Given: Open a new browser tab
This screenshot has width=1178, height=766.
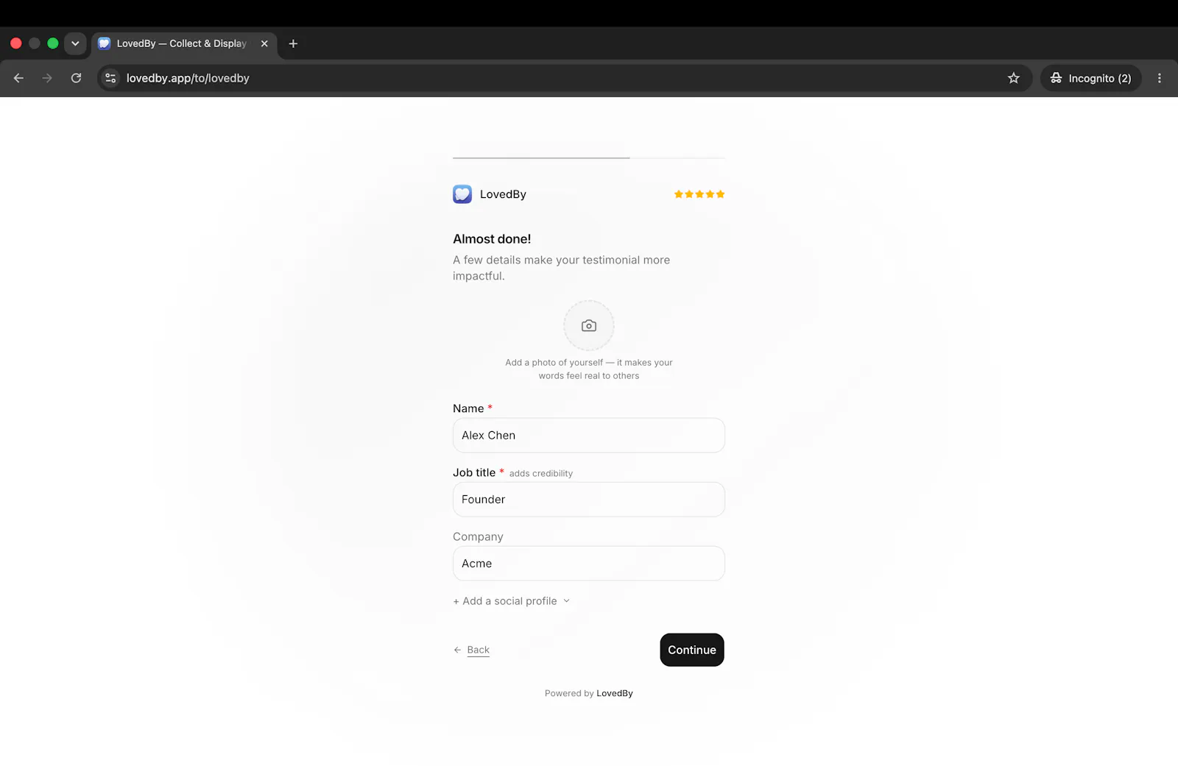Looking at the screenshot, I should tap(293, 43).
